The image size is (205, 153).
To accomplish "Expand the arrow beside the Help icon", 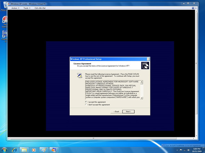I will coord(196,8).
